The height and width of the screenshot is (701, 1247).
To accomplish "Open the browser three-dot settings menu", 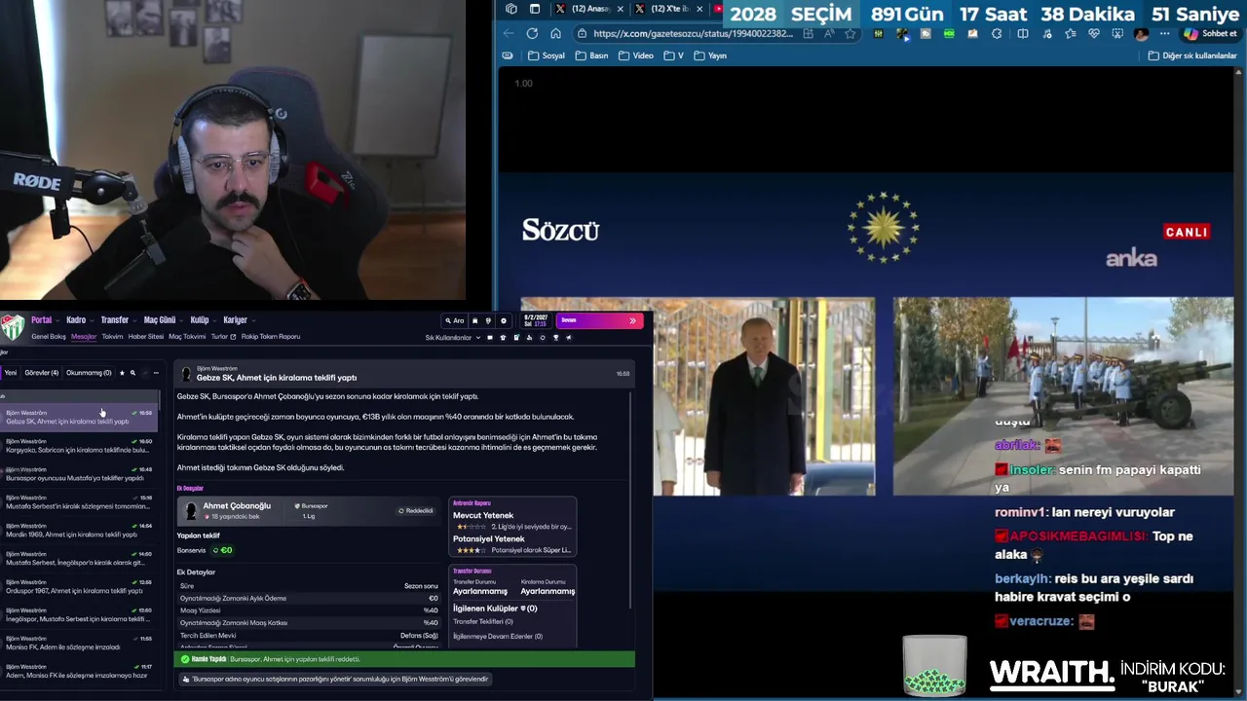I will click(1164, 33).
